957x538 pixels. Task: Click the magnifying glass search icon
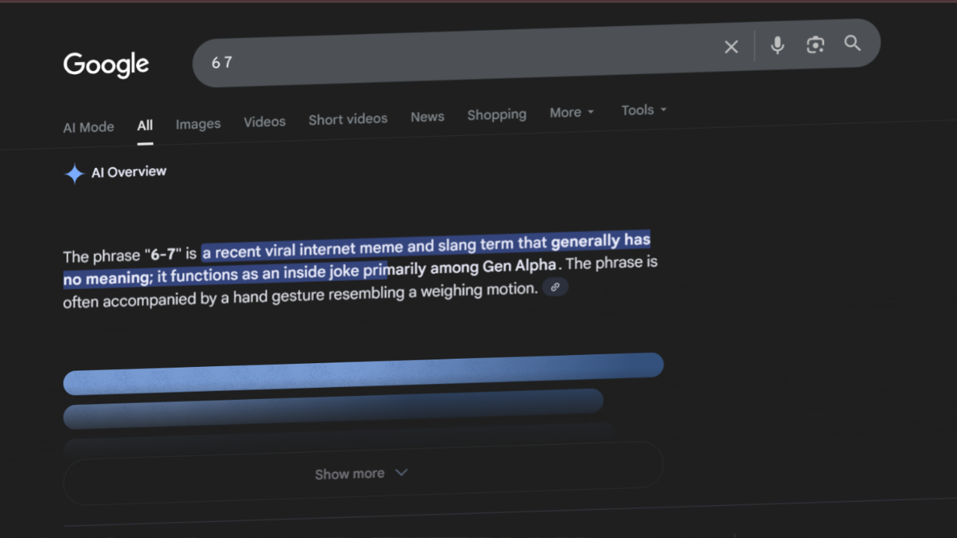pyautogui.click(x=852, y=43)
